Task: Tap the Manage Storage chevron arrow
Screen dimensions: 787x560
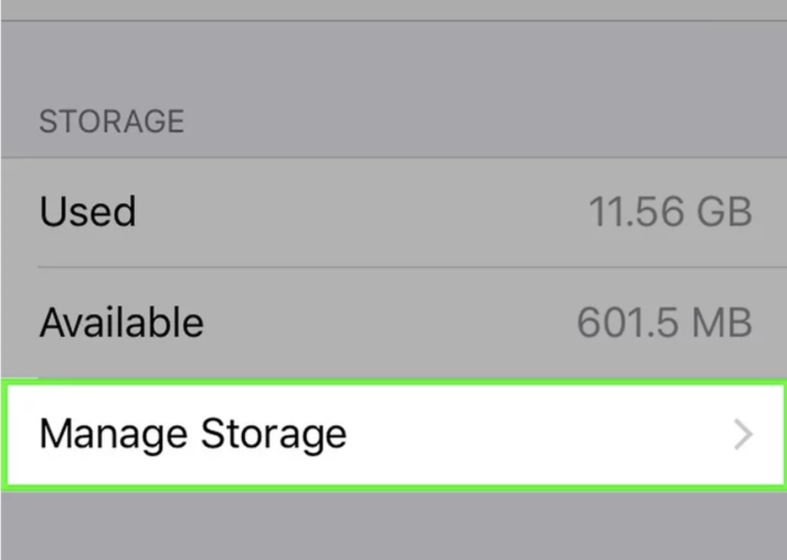Action: tap(744, 434)
